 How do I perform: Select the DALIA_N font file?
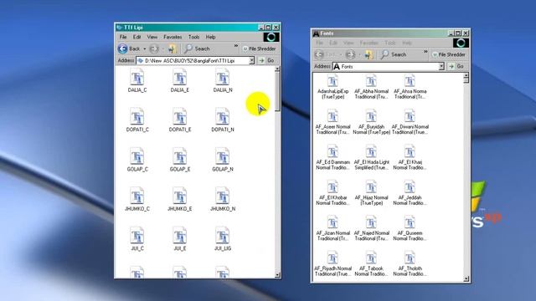click(223, 80)
